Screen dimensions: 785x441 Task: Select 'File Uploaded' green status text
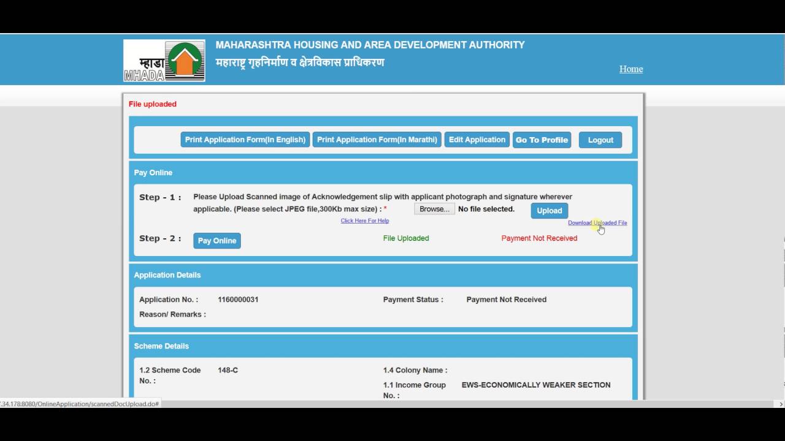coord(406,238)
